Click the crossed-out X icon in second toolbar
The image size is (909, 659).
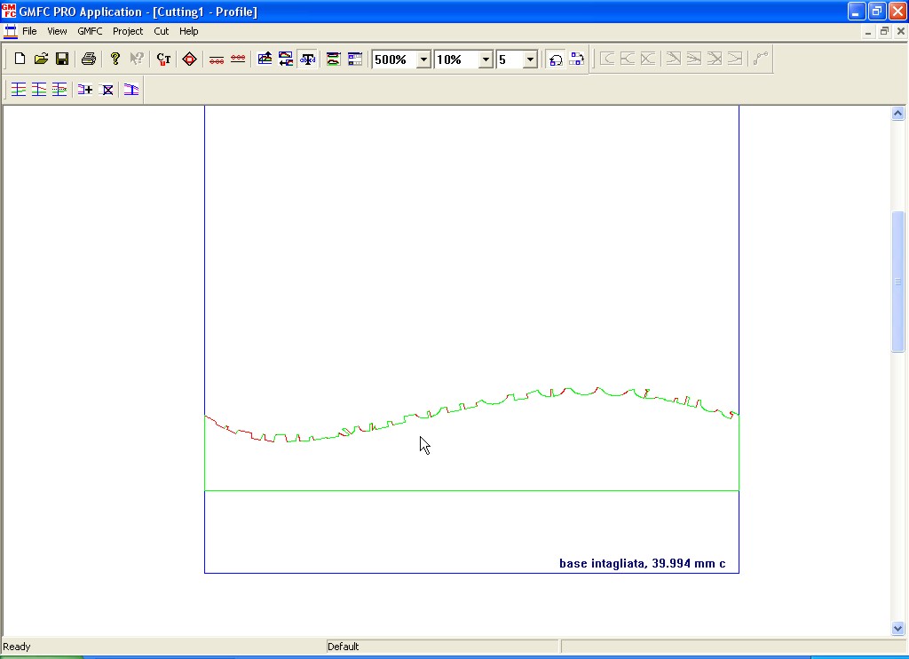click(x=107, y=90)
